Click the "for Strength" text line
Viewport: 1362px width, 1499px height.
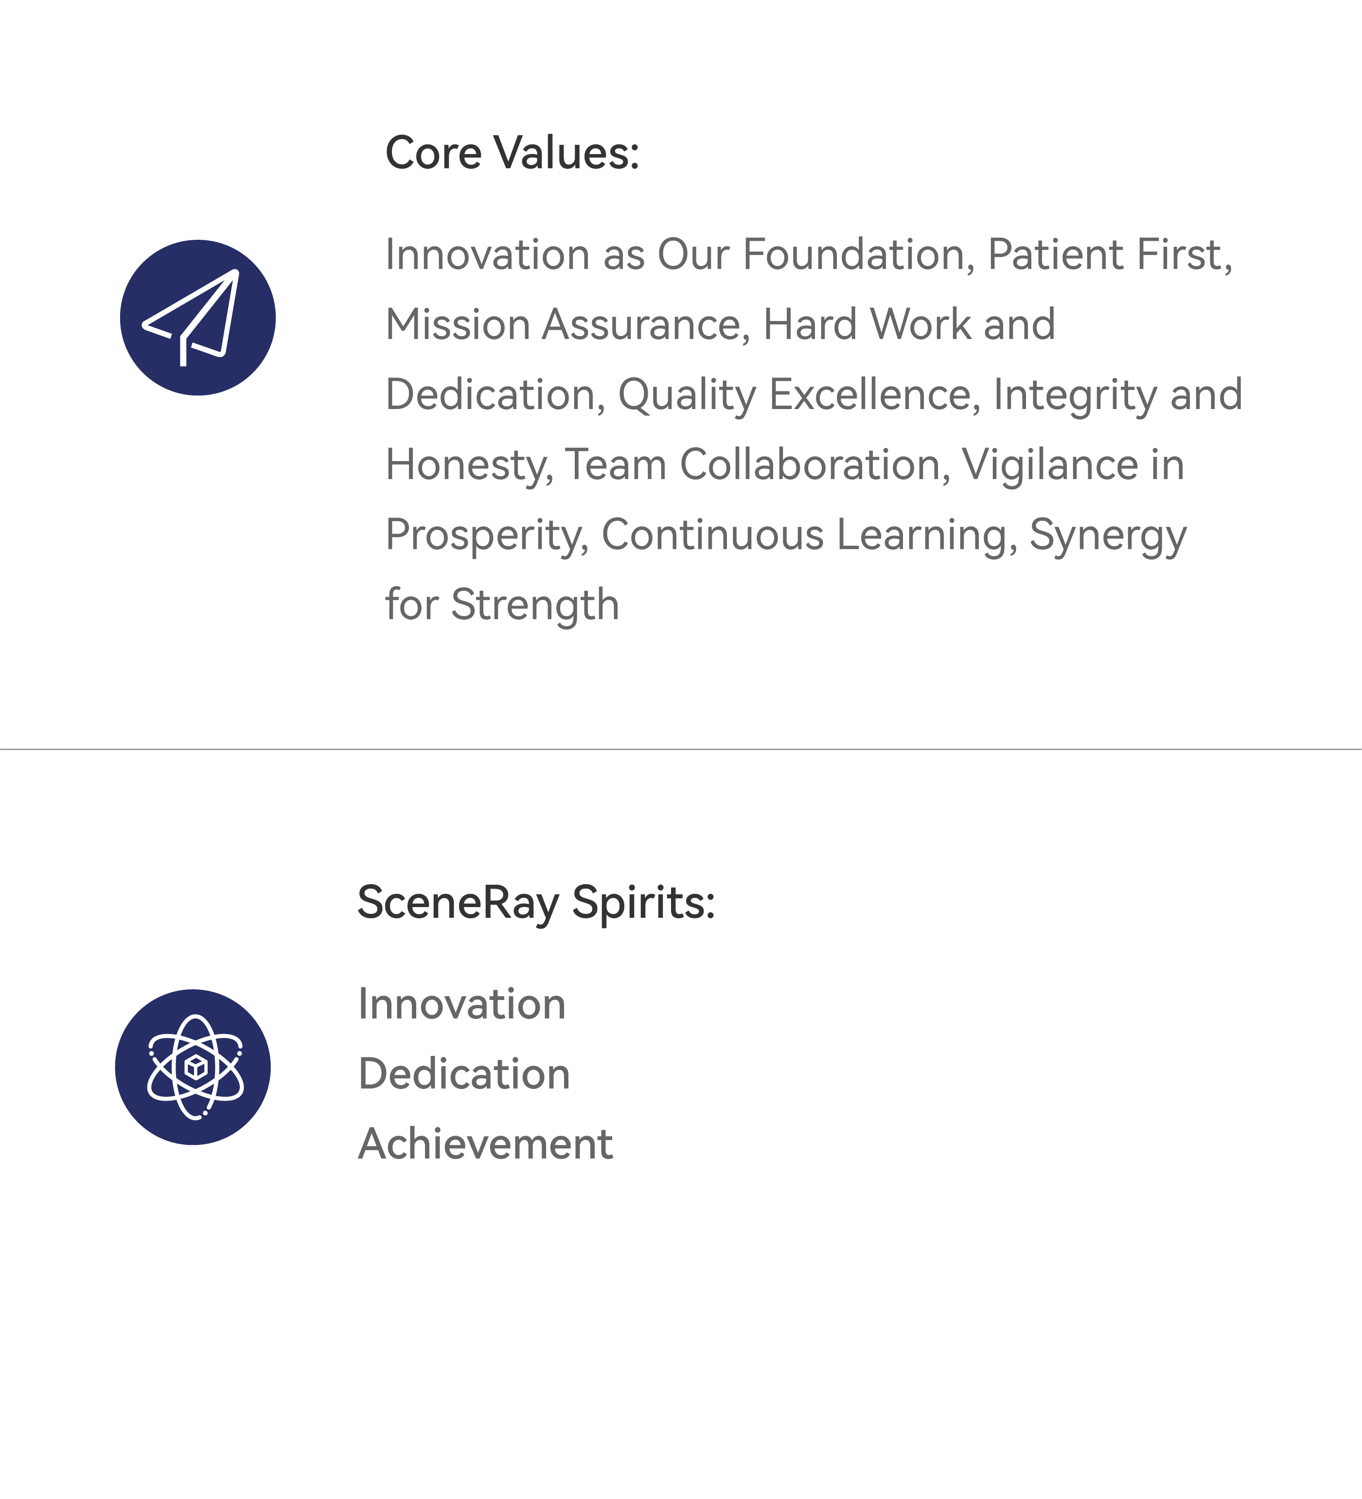coord(502,605)
